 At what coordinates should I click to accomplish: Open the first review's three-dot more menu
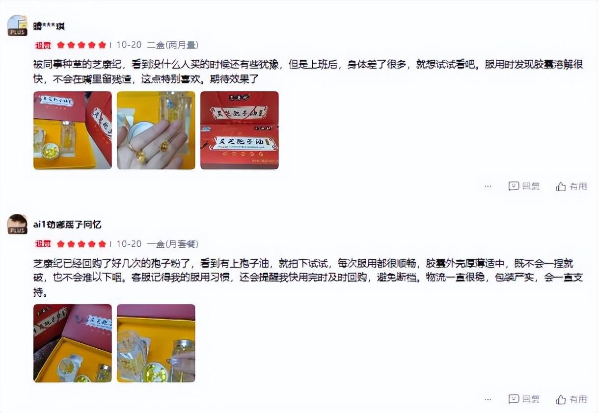[x=488, y=186]
